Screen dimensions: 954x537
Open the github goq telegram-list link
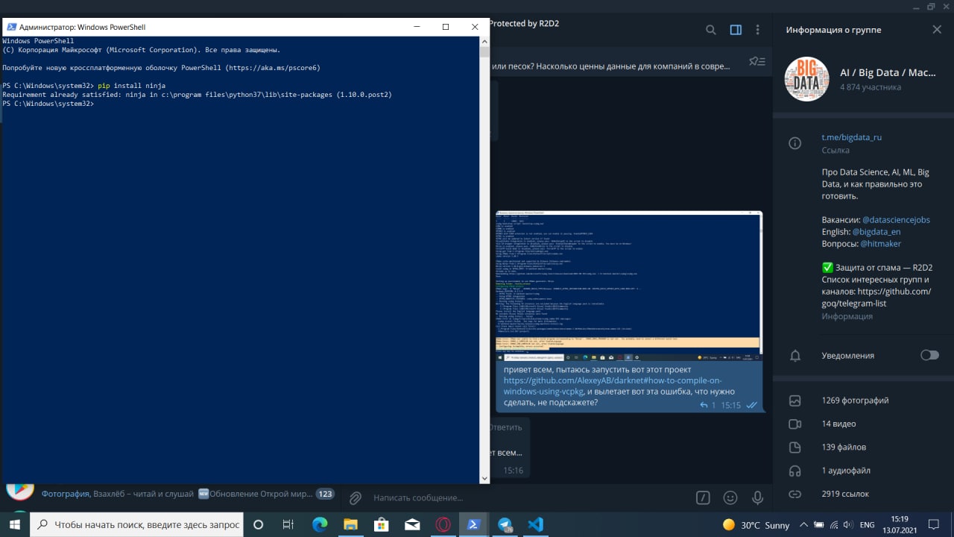click(876, 298)
